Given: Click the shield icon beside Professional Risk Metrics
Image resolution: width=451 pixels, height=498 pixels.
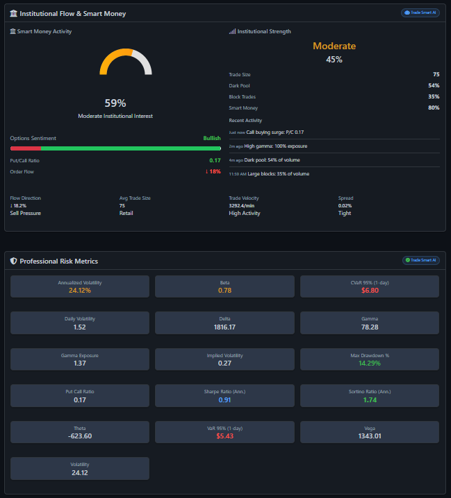Looking at the screenshot, I should pyautogui.click(x=14, y=261).
